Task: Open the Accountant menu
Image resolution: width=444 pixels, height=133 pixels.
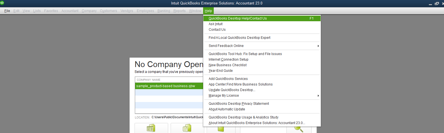Action: point(70,11)
